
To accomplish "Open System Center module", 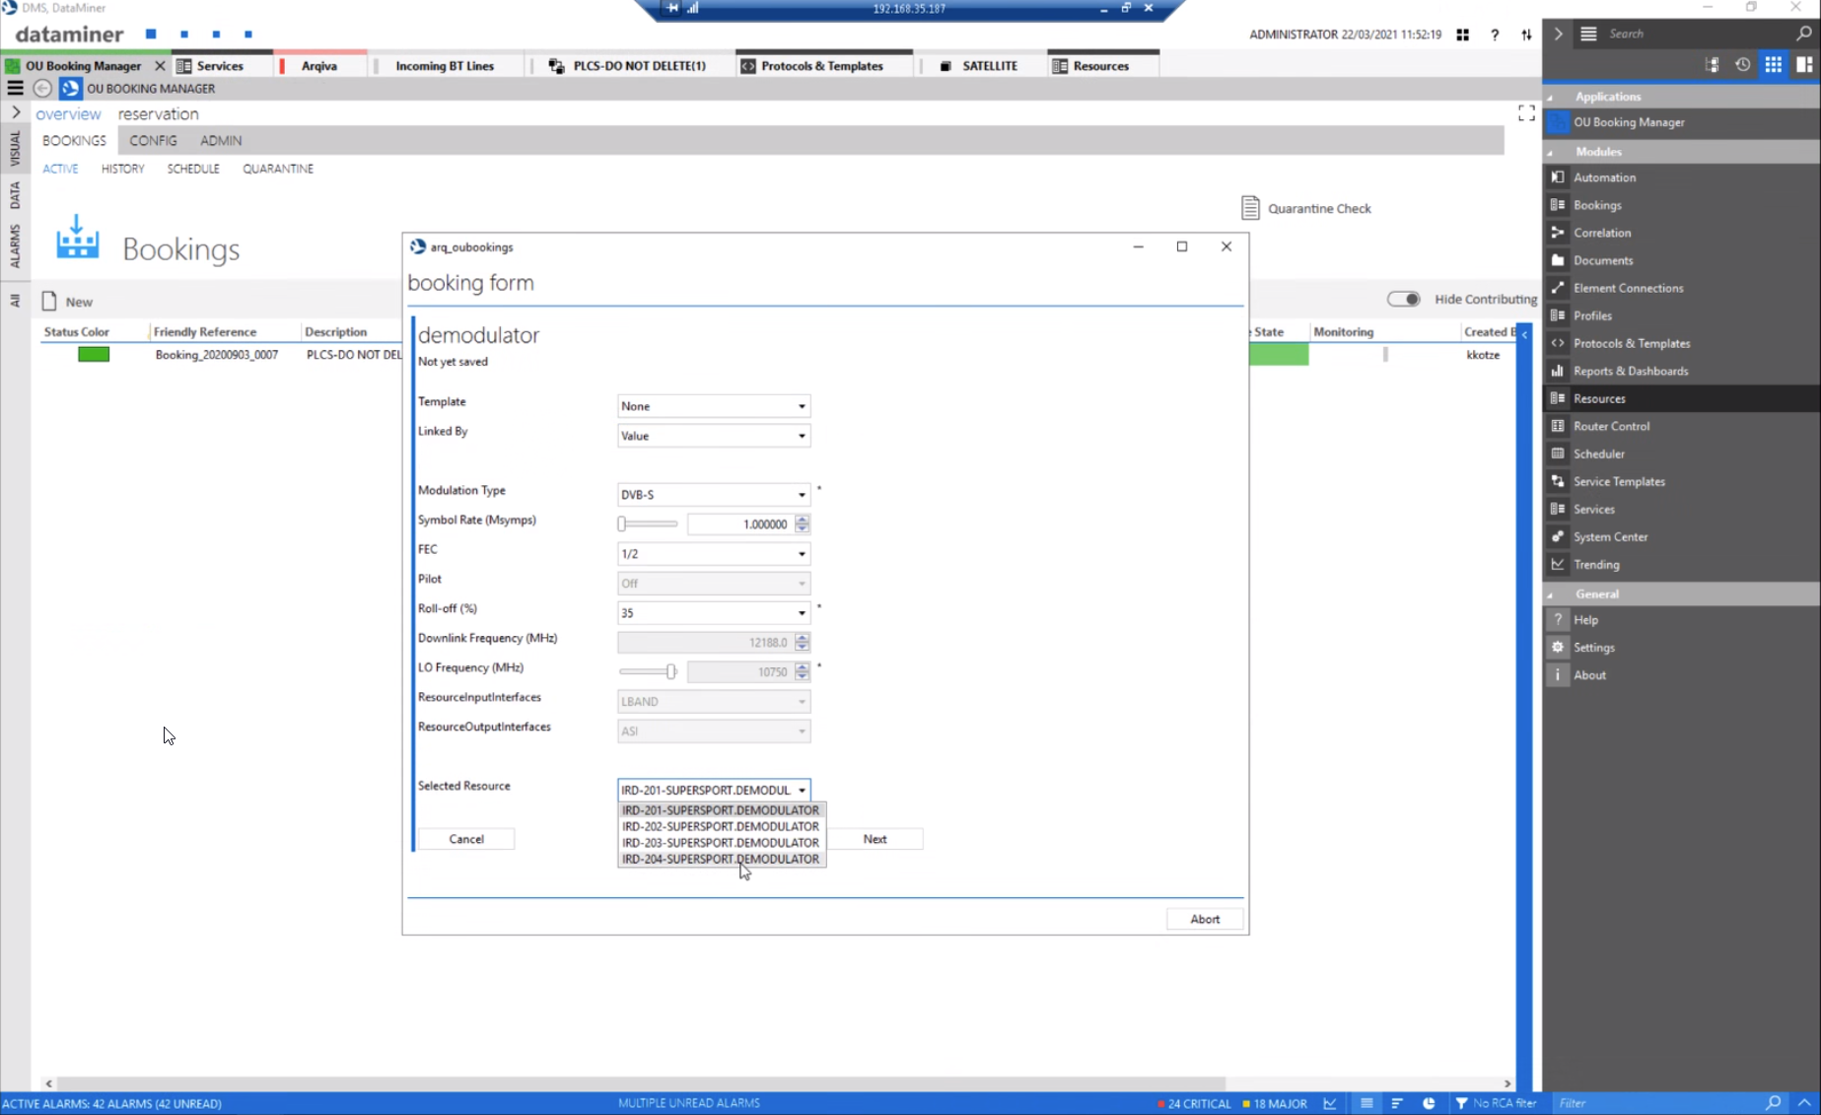I will [1610, 536].
